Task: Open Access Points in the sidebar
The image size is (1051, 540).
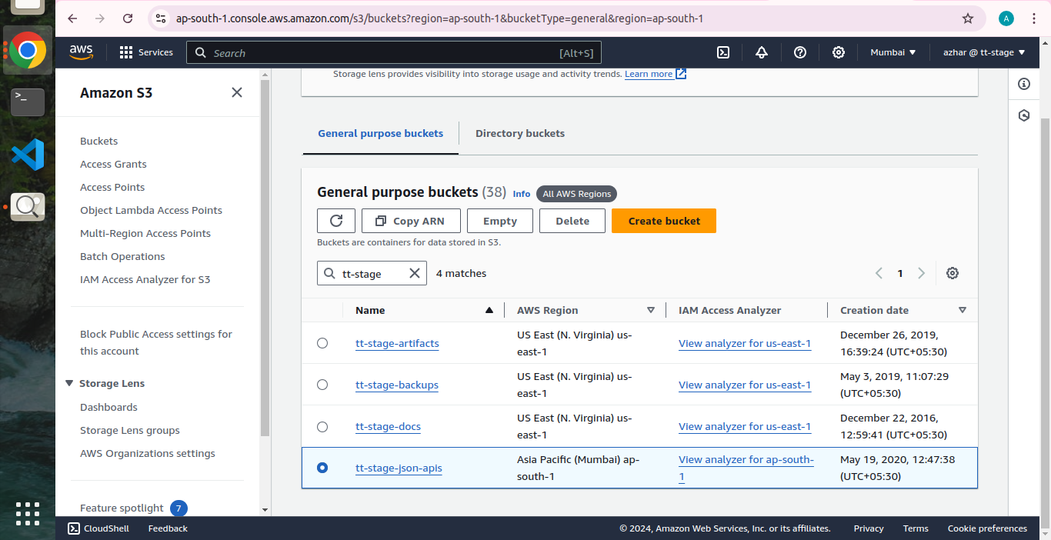Action: pos(112,187)
